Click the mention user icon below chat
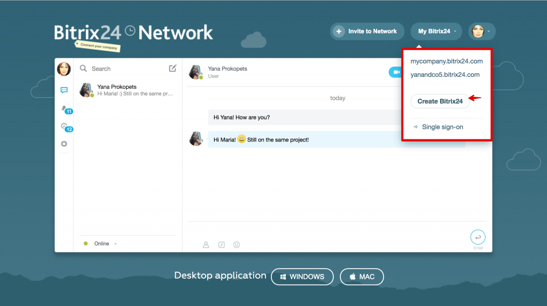The height and width of the screenshot is (306, 547). click(206, 245)
